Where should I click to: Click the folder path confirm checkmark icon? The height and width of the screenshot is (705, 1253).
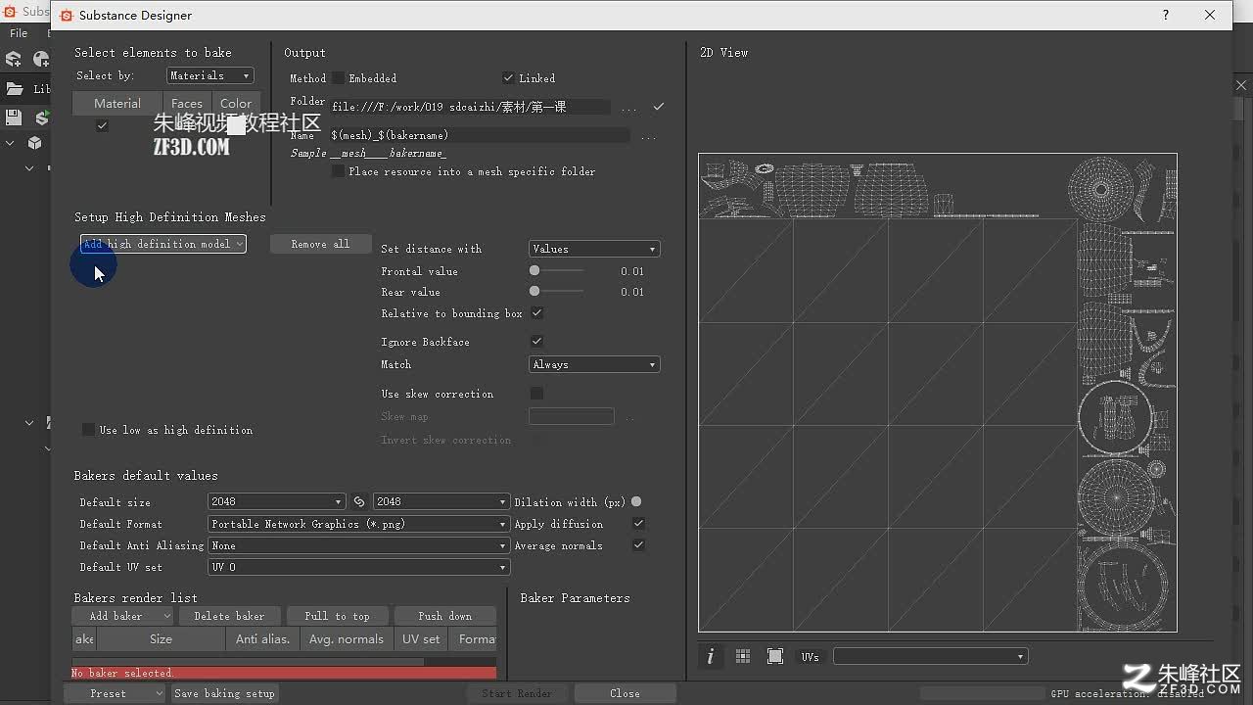[659, 106]
